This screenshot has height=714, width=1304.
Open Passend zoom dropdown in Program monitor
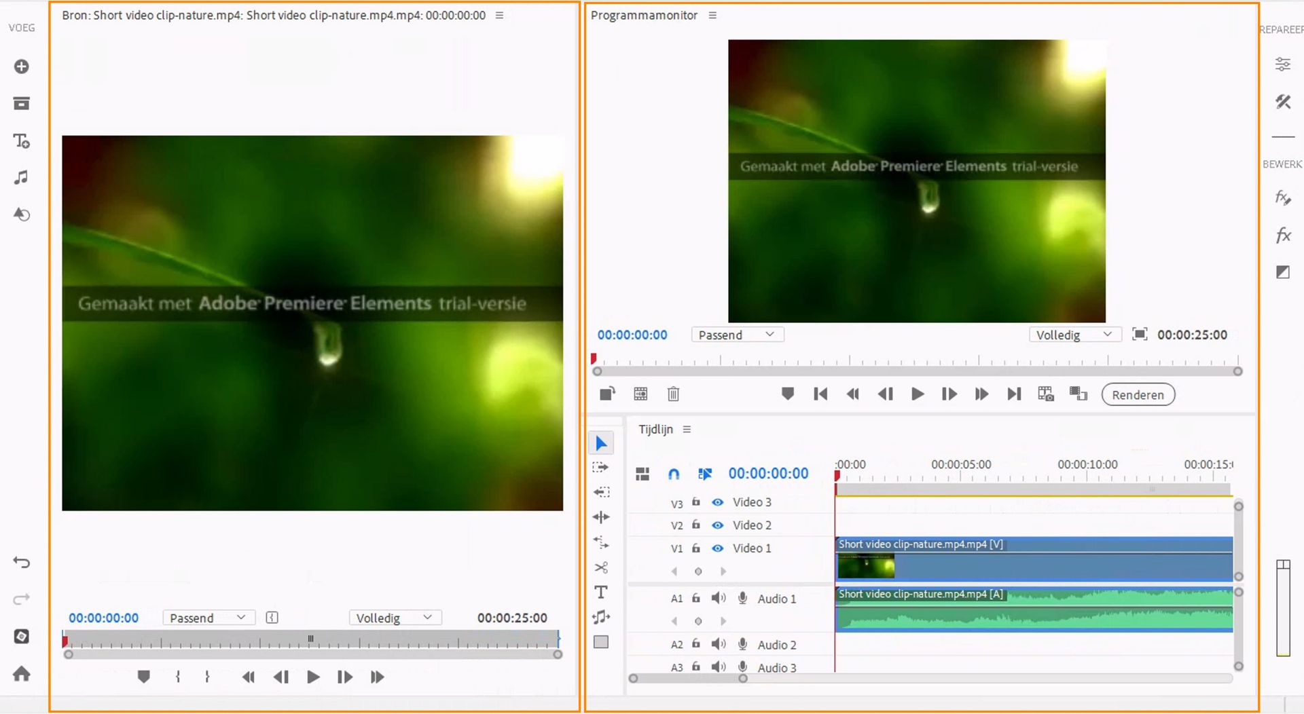coord(738,335)
